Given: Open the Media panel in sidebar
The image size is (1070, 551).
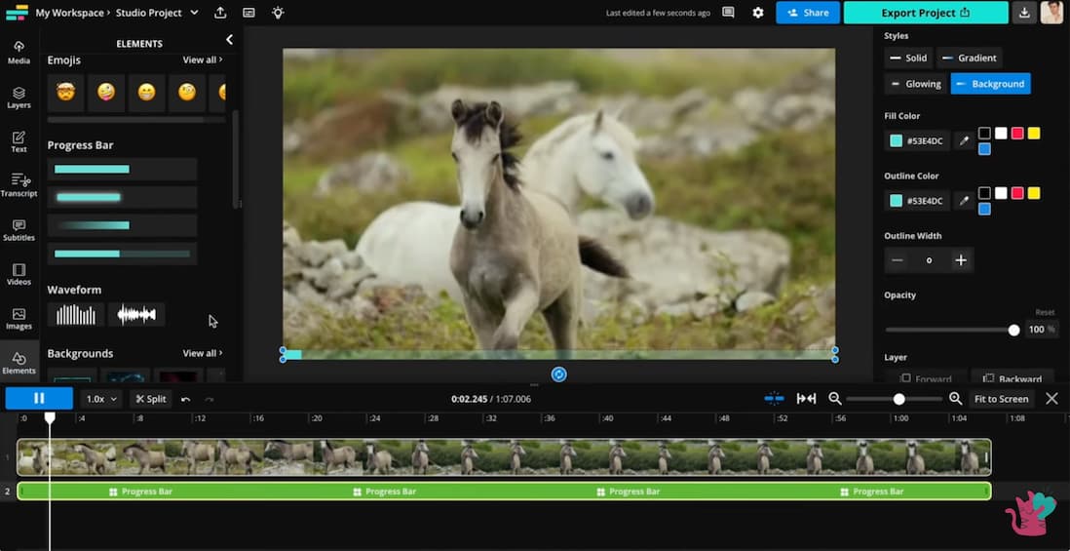Looking at the screenshot, I should point(19,52).
